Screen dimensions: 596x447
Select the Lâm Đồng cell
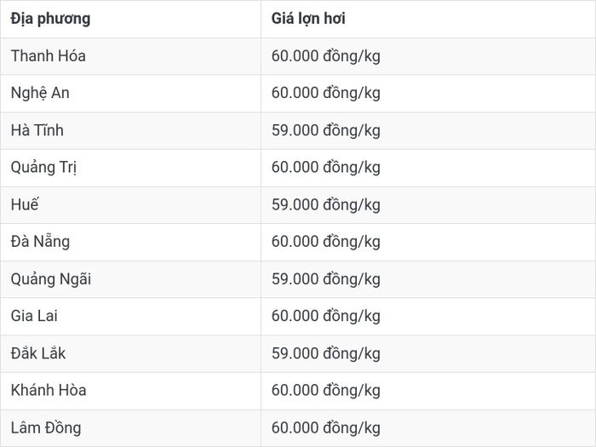pos(130,428)
